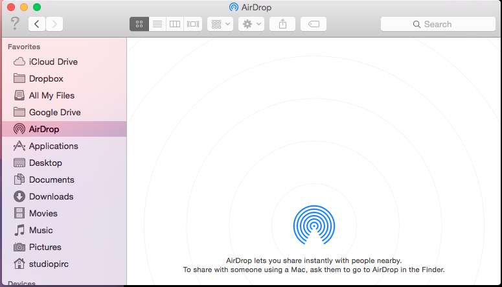Select AirDrop label in Favorites
This screenshot has height=287, width=502.
(x=44, y=130)
